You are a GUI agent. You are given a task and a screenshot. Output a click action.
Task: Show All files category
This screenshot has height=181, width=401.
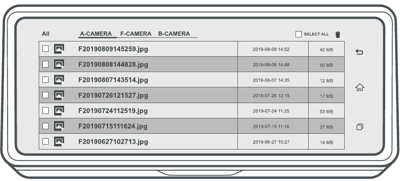(x=46, y=34)
